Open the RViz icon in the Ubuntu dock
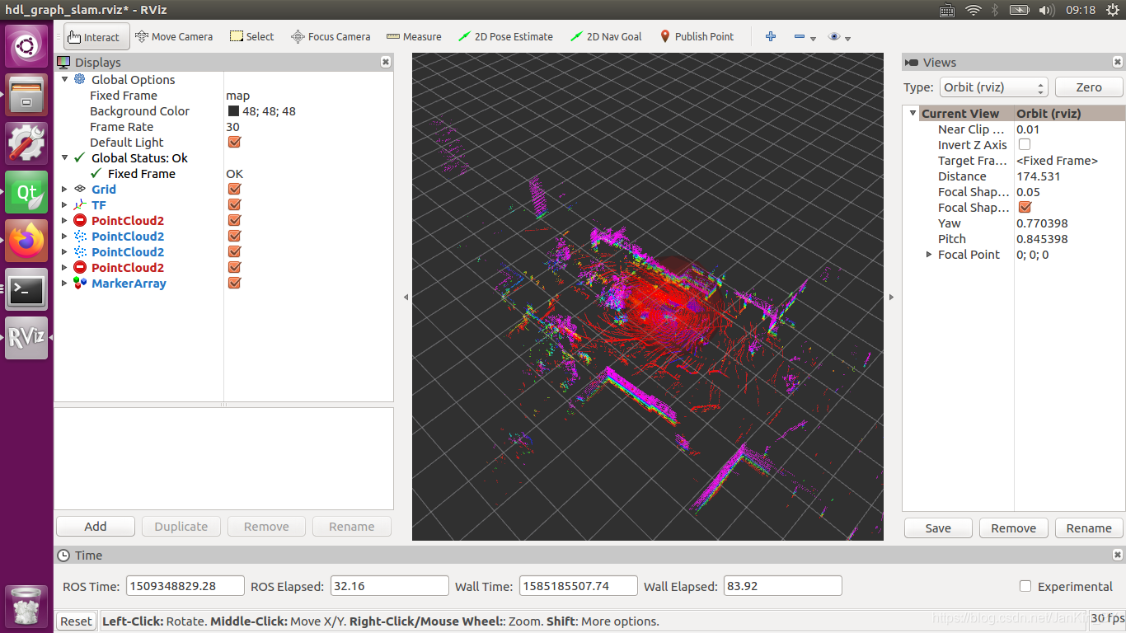Screen dimensions: 1126x633 tap(26, 338)
